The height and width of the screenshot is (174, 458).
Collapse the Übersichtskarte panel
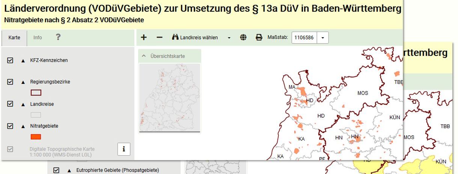click(x=144, y=56)
